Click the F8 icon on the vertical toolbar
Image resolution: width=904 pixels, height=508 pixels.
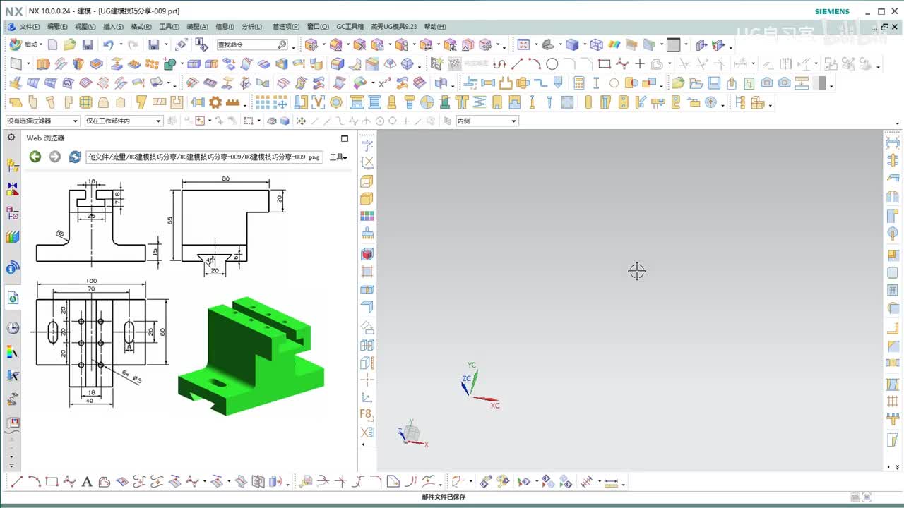click(x=367, y=414)
